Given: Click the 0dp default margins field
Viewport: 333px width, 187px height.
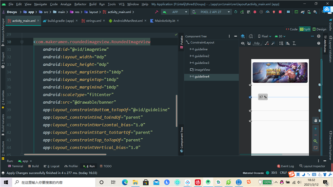Looking at the screenshot, I should (257, 43).
